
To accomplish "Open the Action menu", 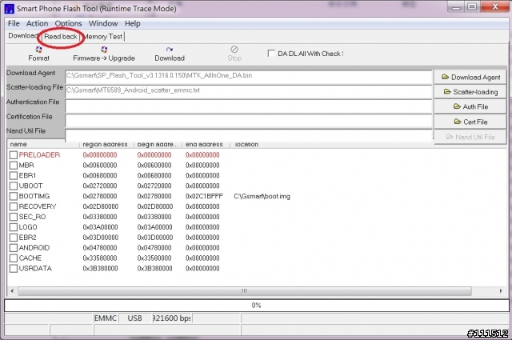I will (x=37, y=23).
